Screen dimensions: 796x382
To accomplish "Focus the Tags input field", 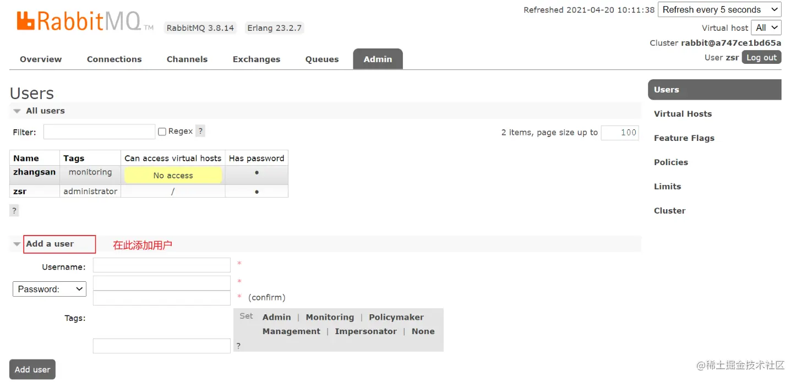I will click(162, 346).
